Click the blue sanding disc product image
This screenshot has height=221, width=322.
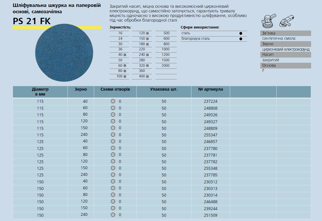pyautogui.click(x=64, y=53)
